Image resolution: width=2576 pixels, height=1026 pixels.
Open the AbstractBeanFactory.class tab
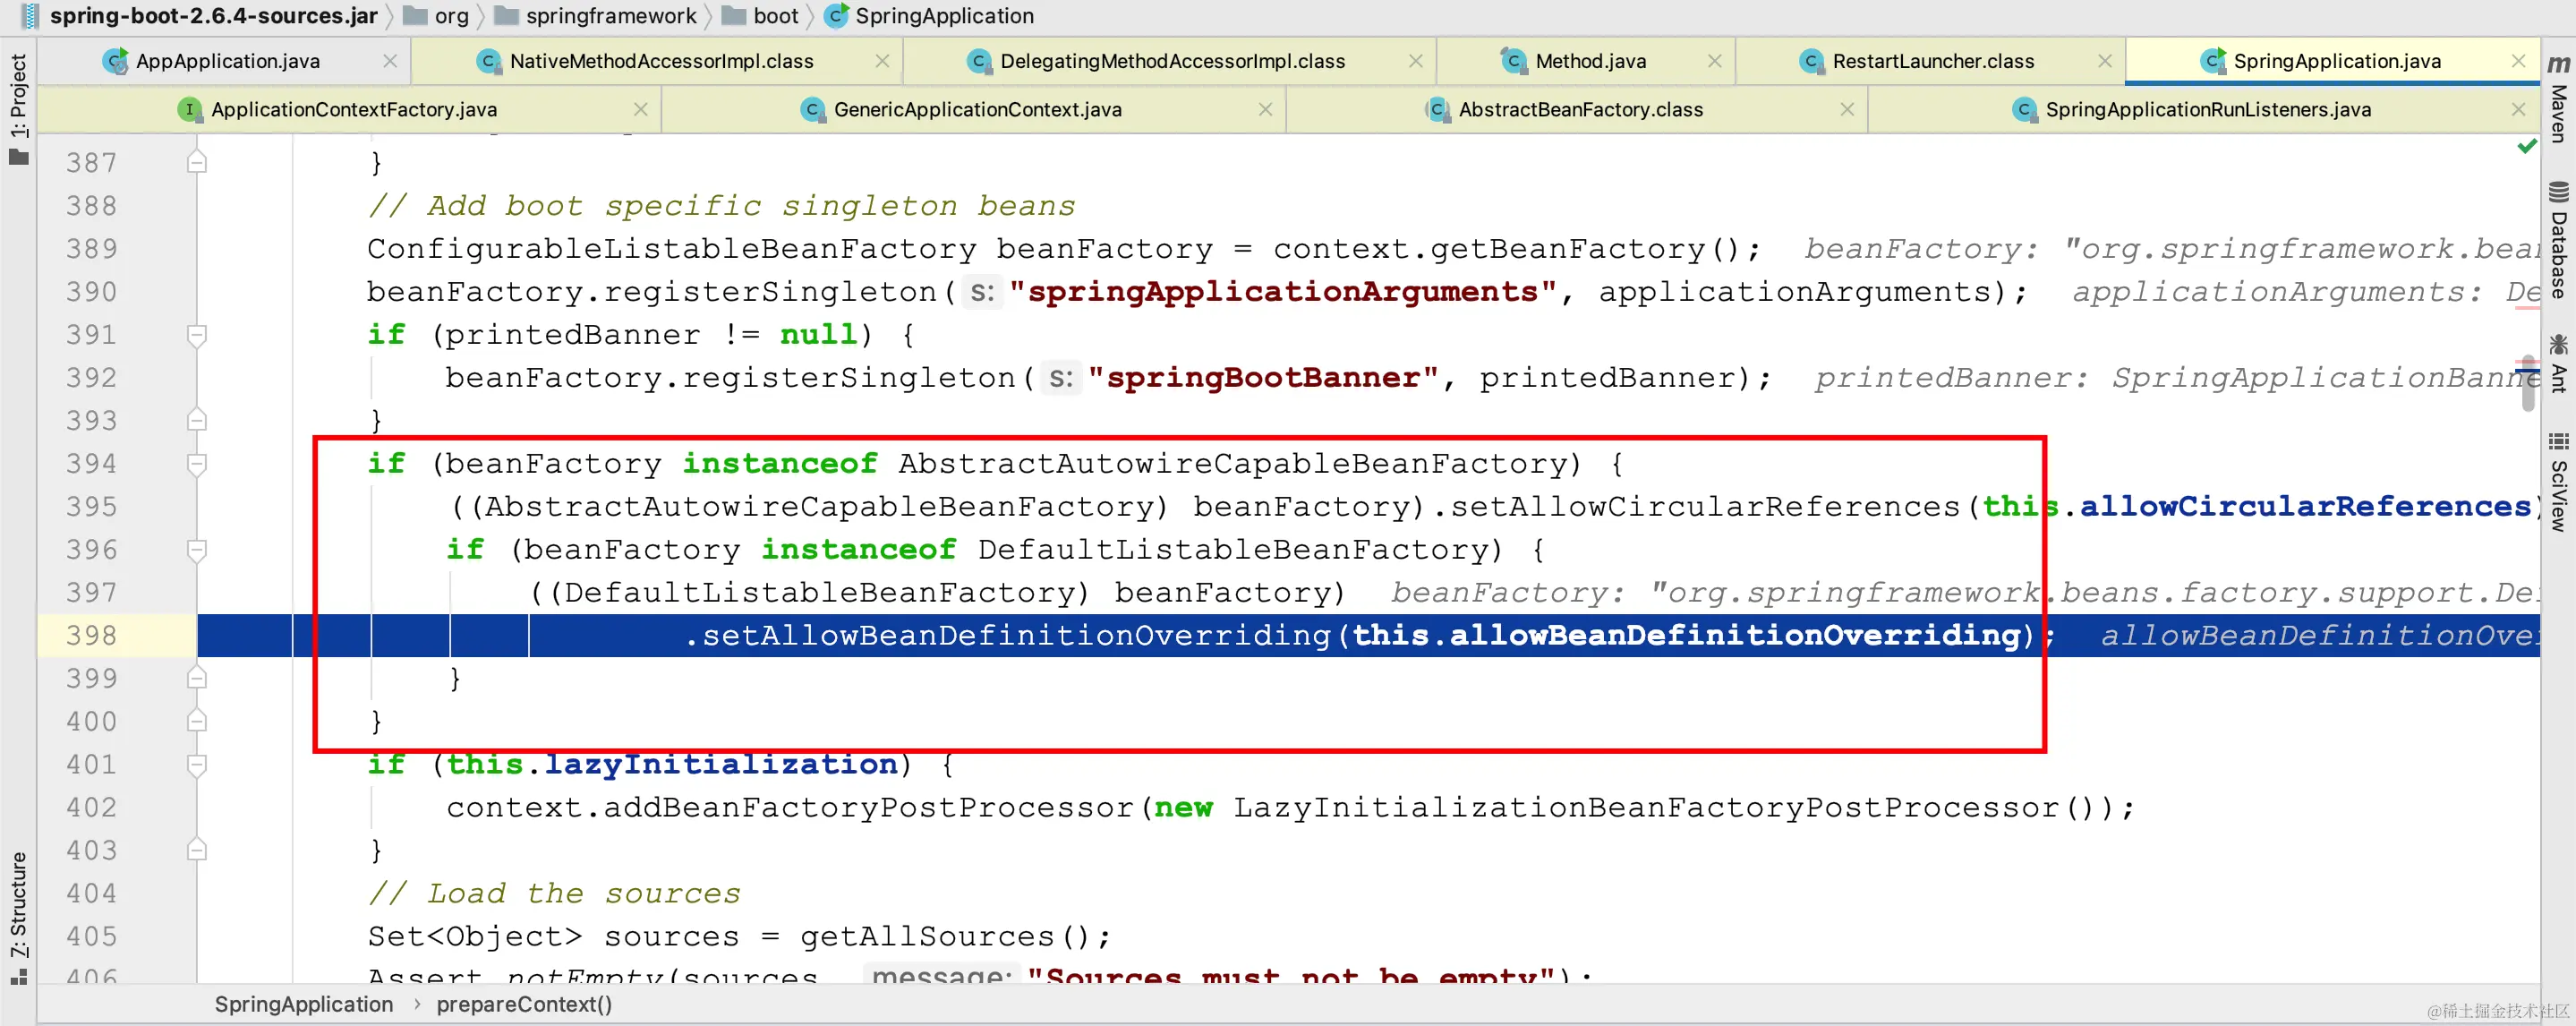pos(1579,109)
